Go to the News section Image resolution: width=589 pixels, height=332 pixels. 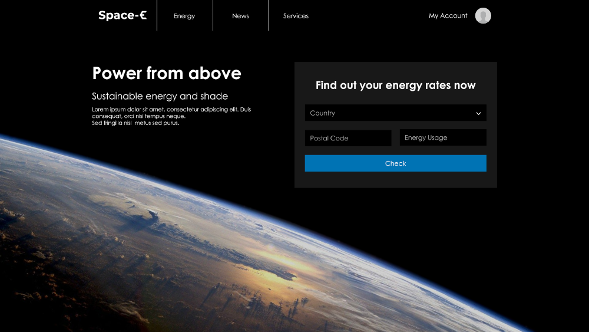(x=240, y=16)
